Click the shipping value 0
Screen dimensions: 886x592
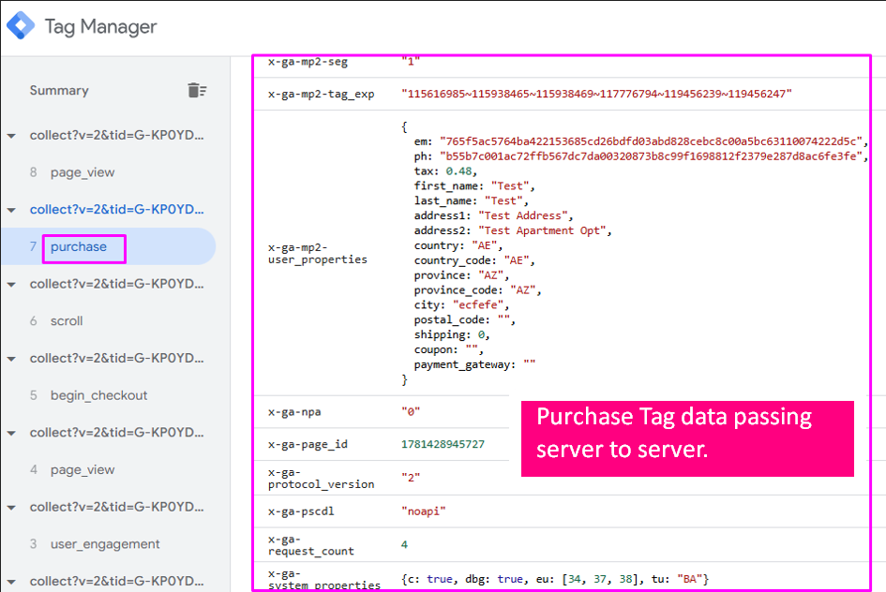pyautogui.click(x=481, y=334)
